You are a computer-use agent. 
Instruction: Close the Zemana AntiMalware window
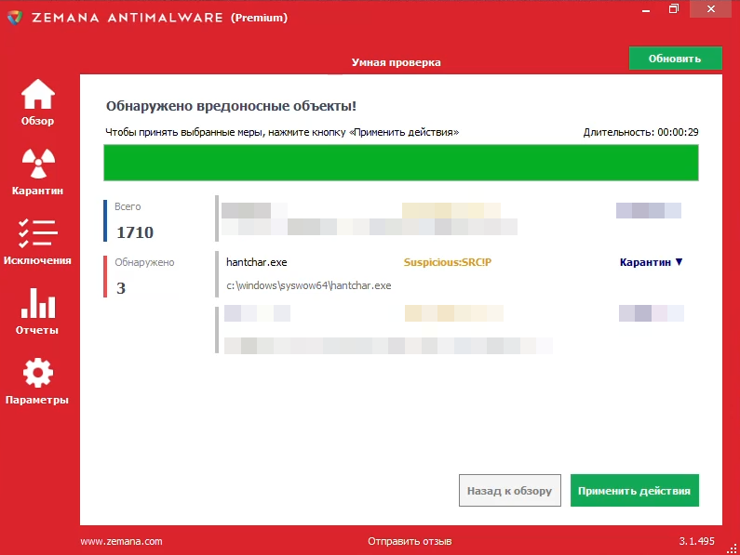(x=711, y=9)
